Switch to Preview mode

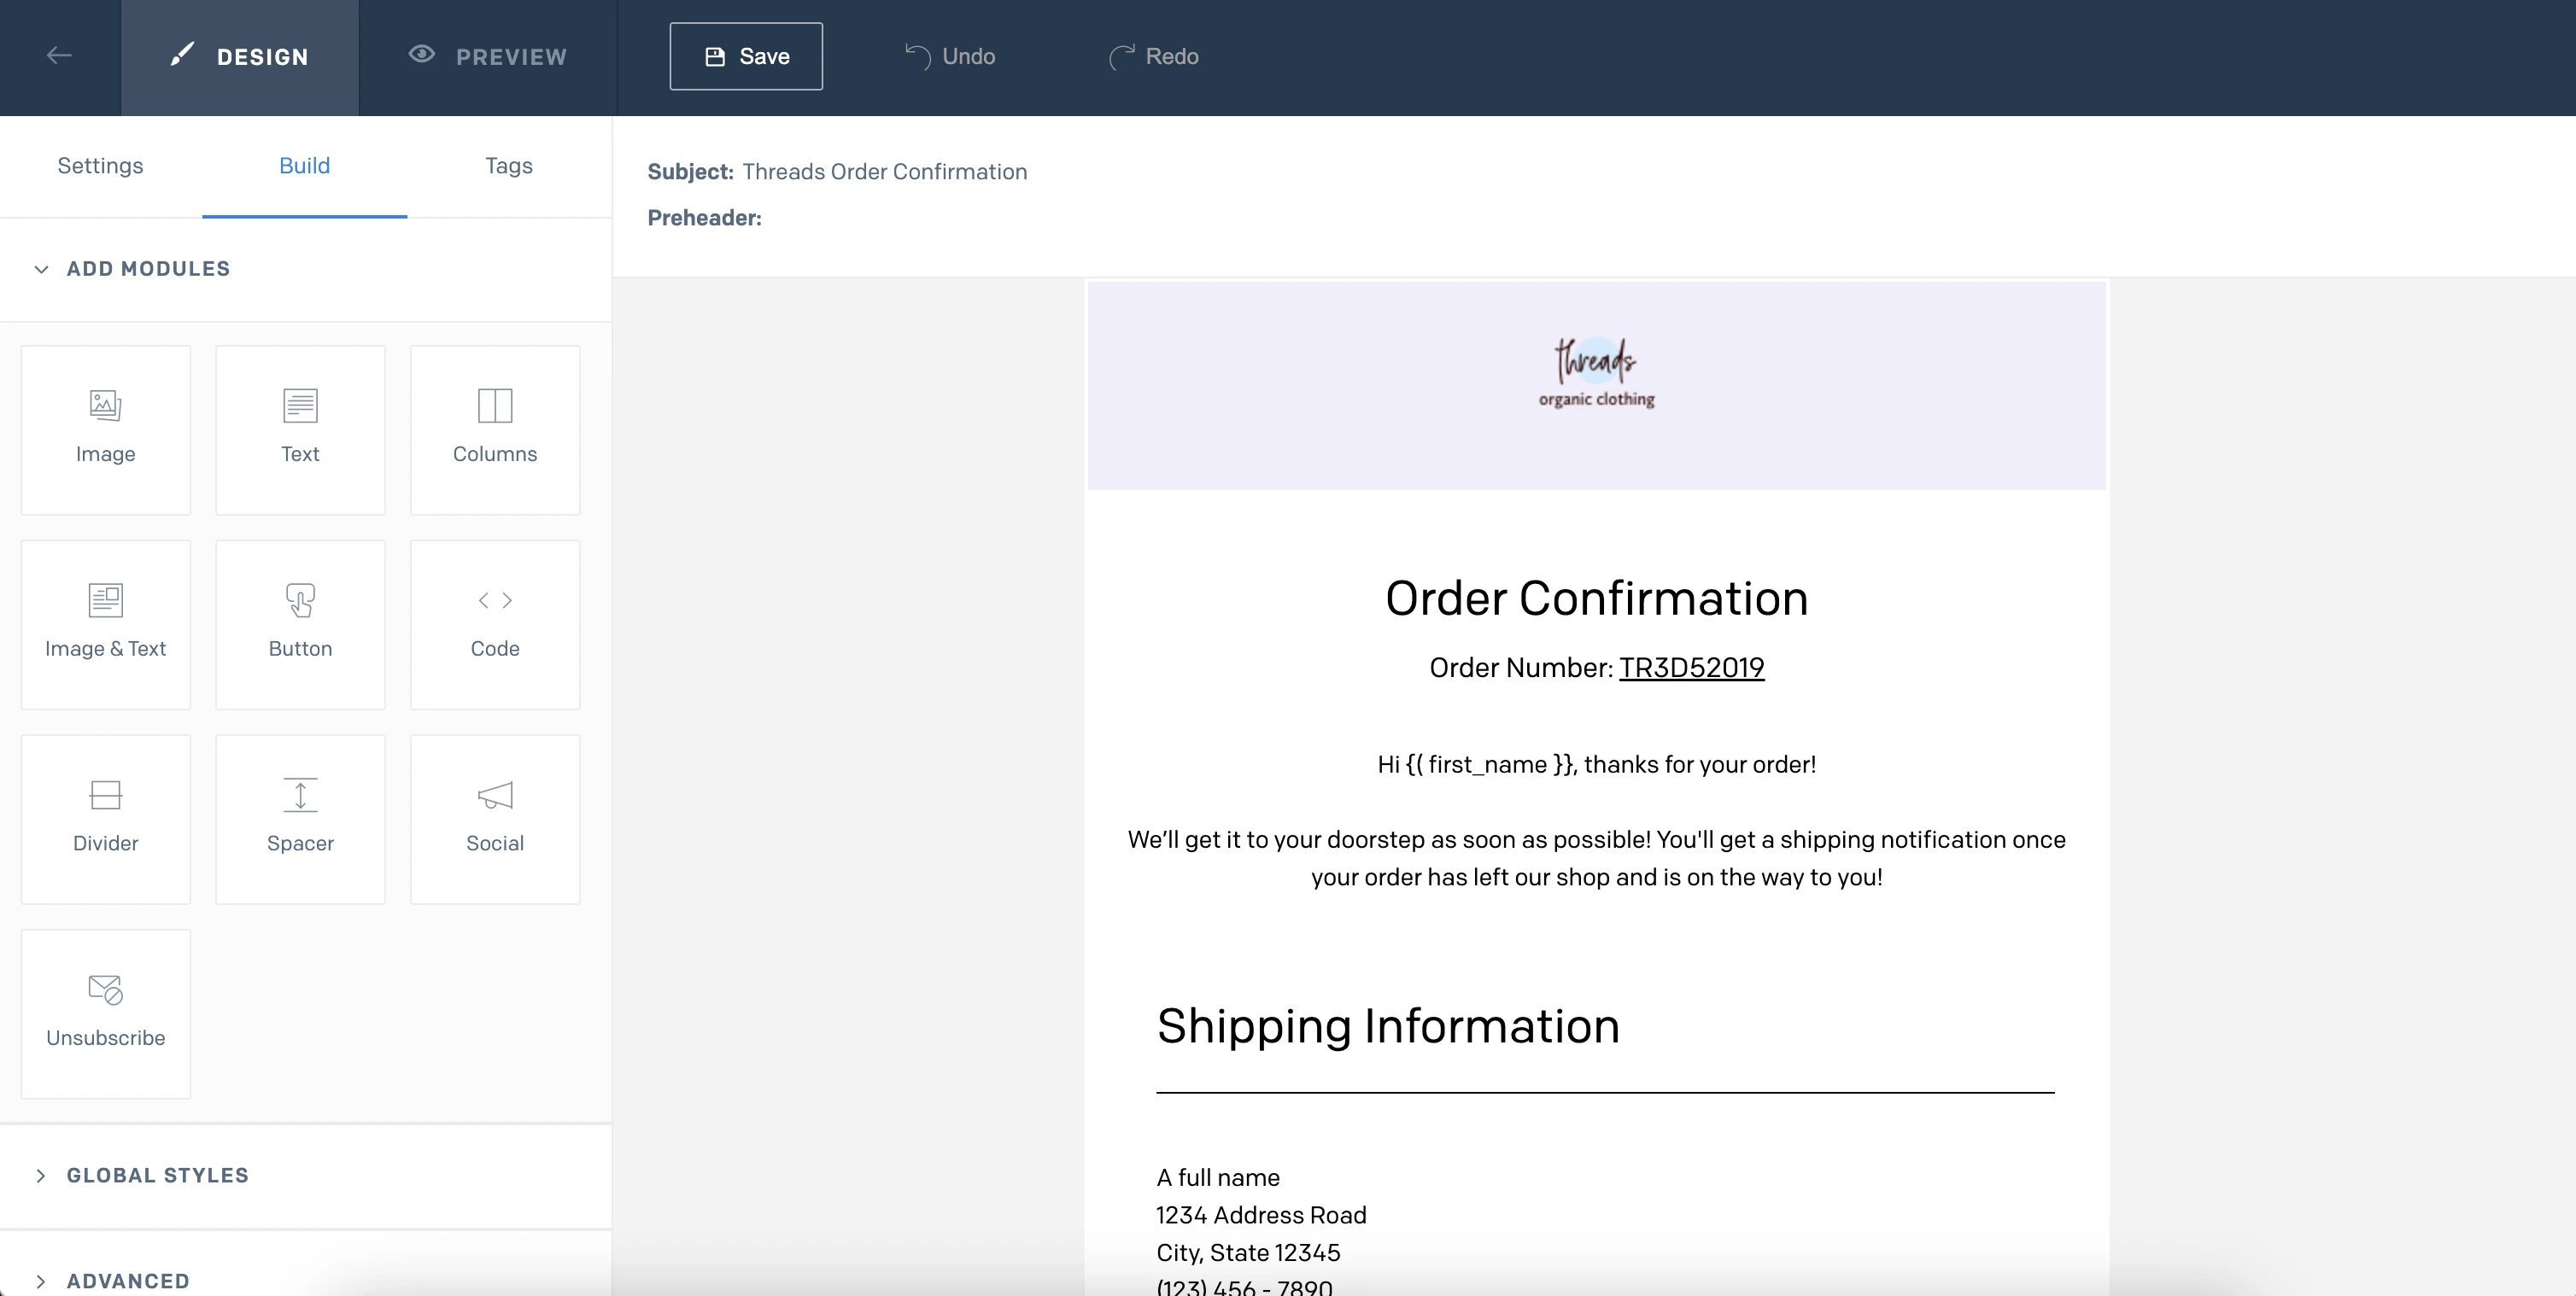tap(488, 57)
